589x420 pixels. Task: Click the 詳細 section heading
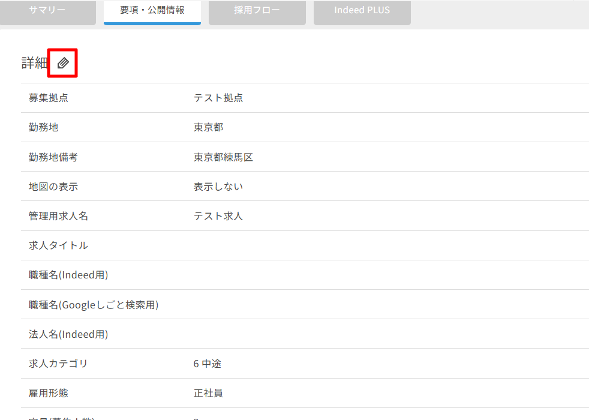tap(34, 63)
